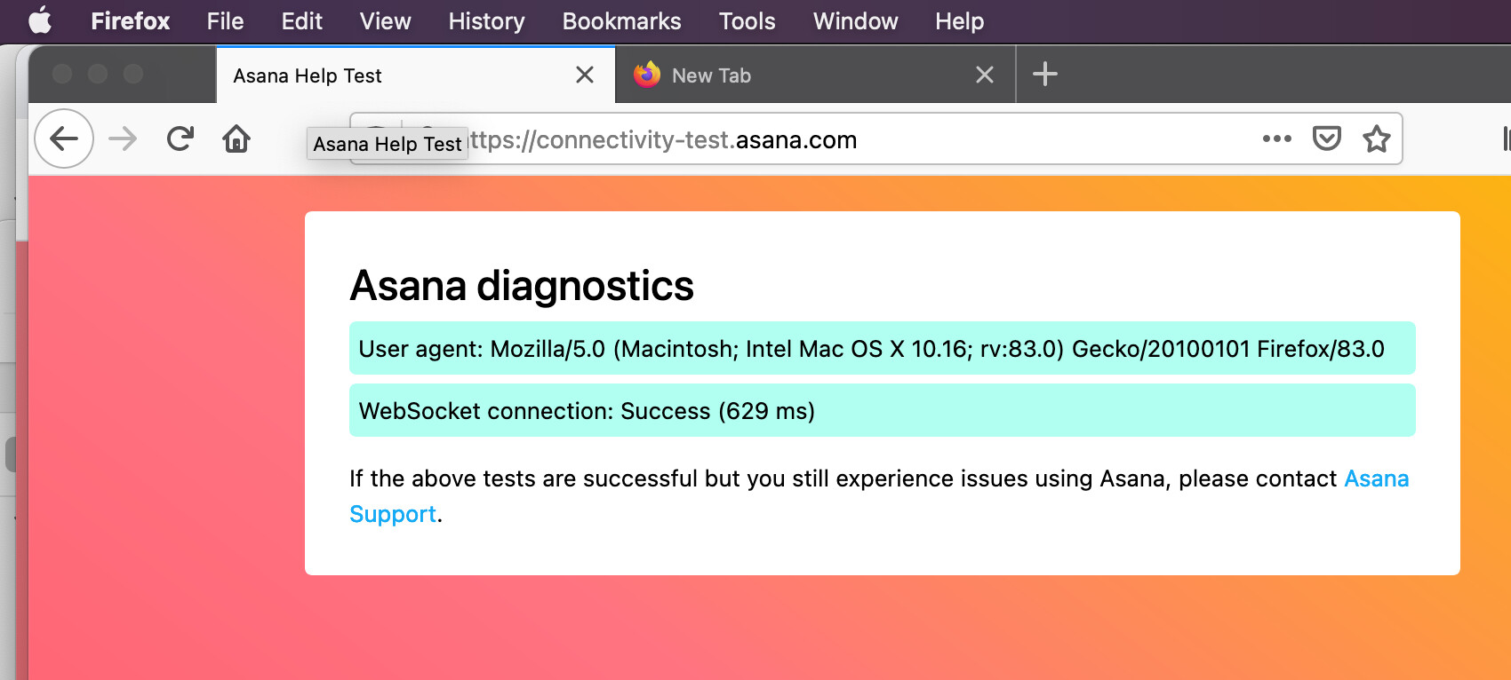Viewport: 1511px width, 680px height.
Task: Open the Tools menu
Action: [747, 21]
